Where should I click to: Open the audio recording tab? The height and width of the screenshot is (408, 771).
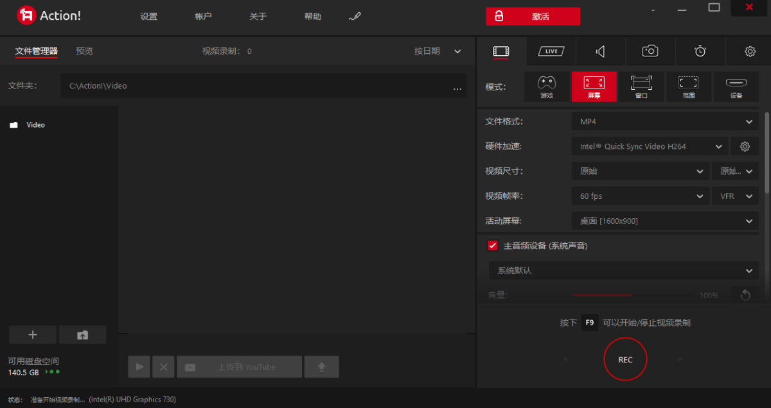click(600, 51)
